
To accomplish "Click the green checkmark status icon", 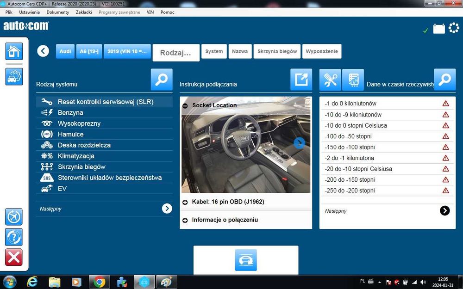I will coord(425,31).
